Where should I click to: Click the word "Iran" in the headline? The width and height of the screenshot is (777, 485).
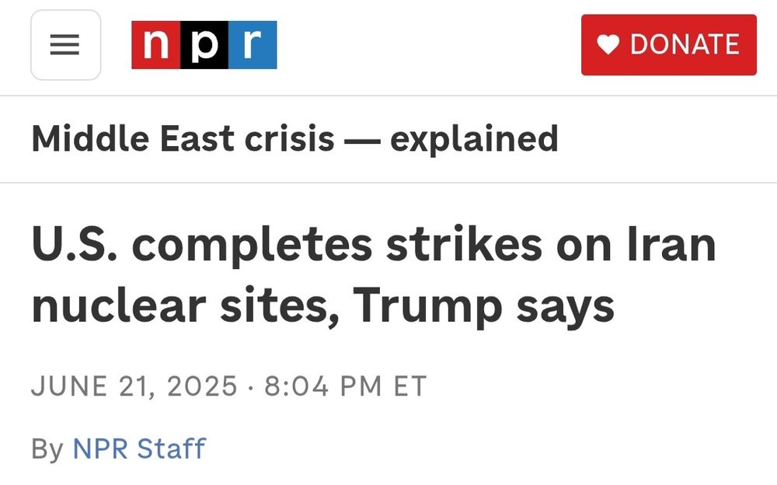click(x=671, y=244)
